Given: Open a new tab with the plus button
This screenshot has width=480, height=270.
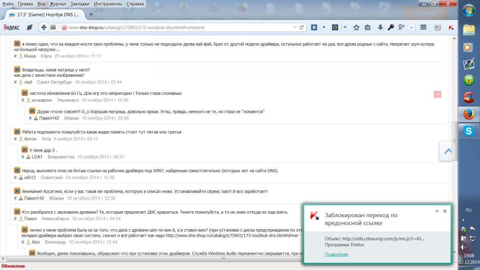Looking at the screenshot, I should pos(91,14).
